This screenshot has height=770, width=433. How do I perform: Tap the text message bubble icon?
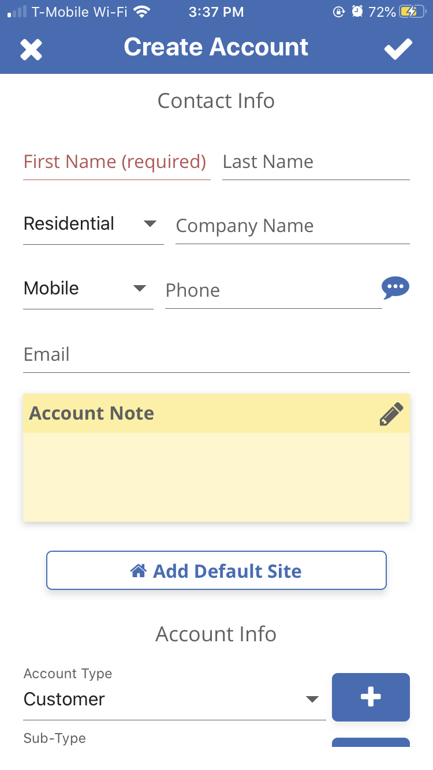click(x=395, y=287)
